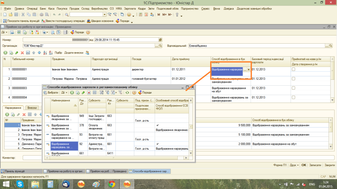Click the open file icon in main toolbar

coord(11,14)
